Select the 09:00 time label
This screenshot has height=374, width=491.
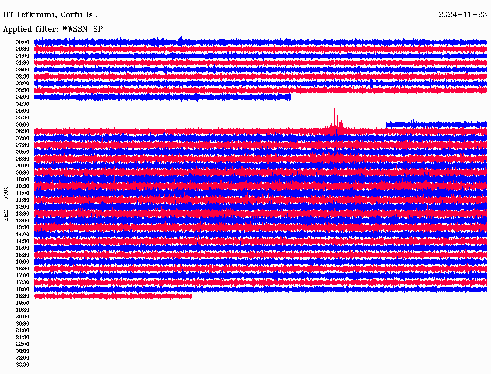23,166
